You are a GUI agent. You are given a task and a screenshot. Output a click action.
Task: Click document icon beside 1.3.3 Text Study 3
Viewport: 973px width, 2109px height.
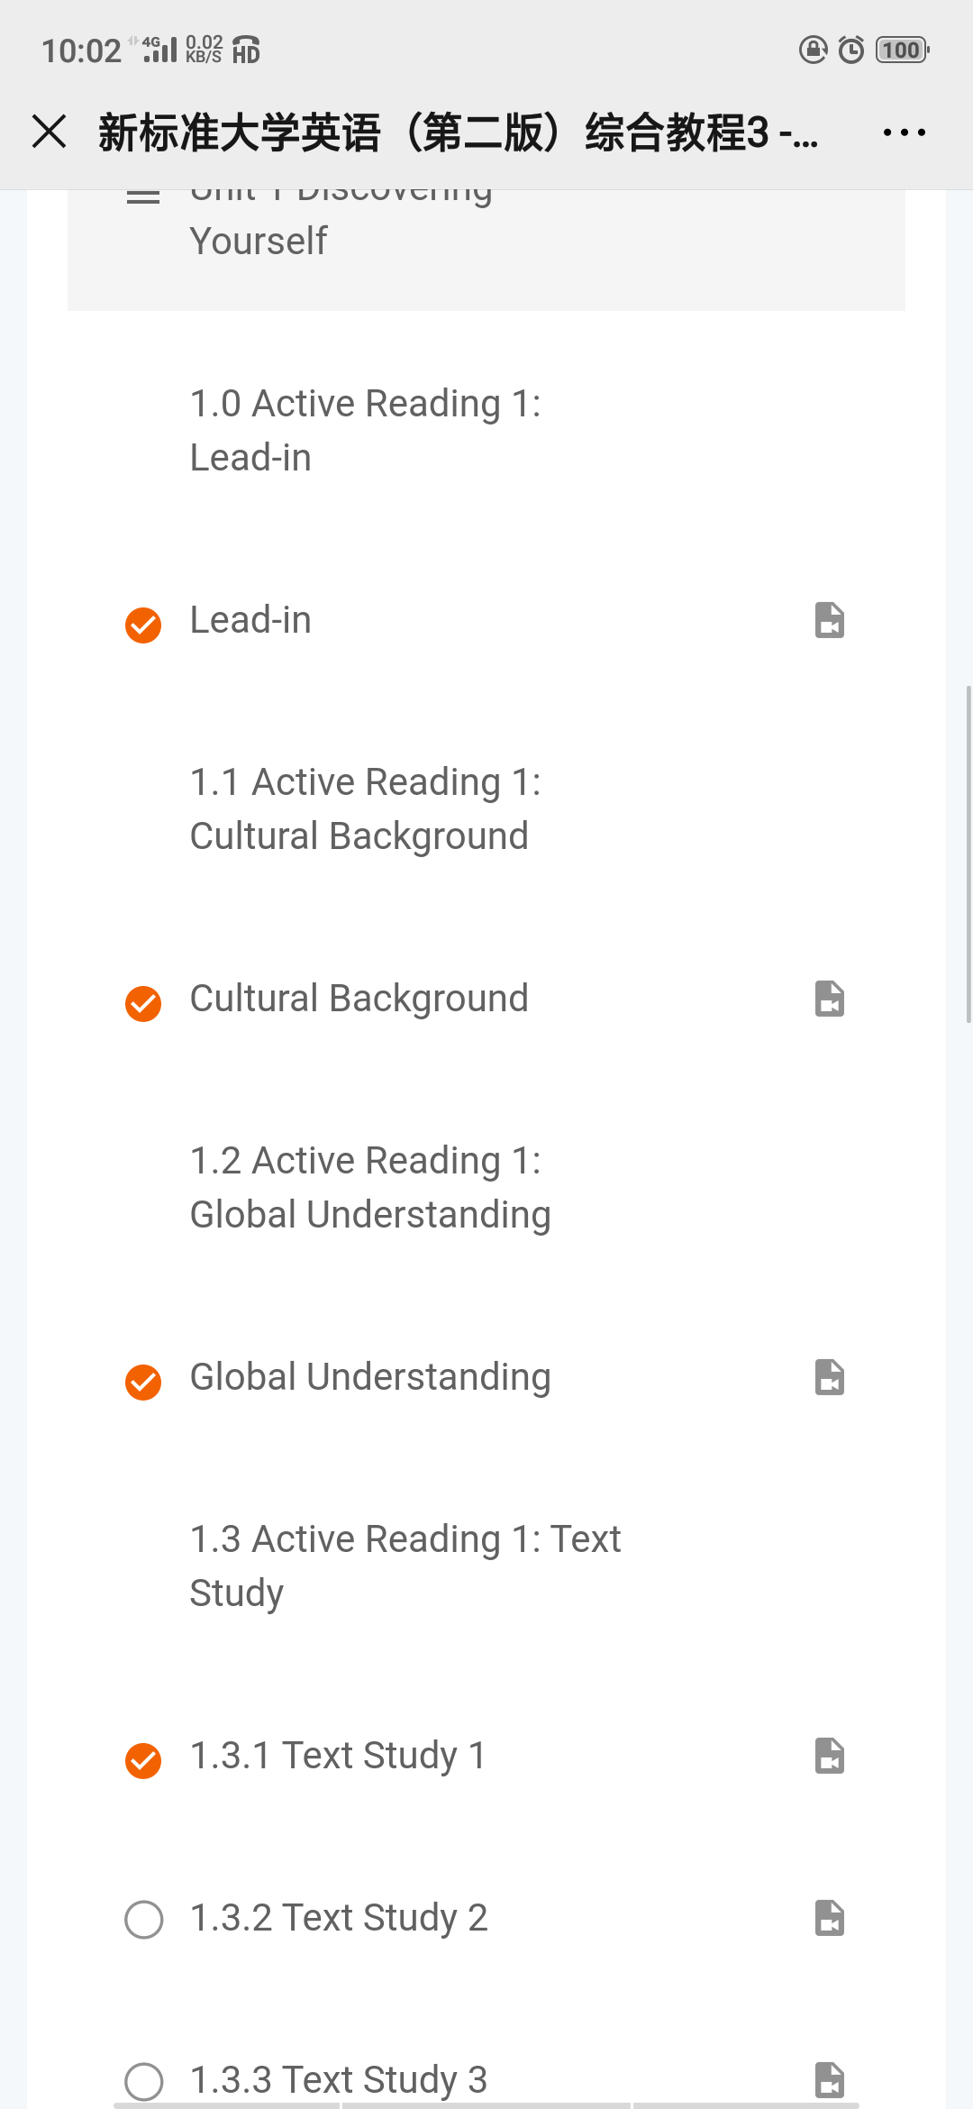[x=829, y=2078]
